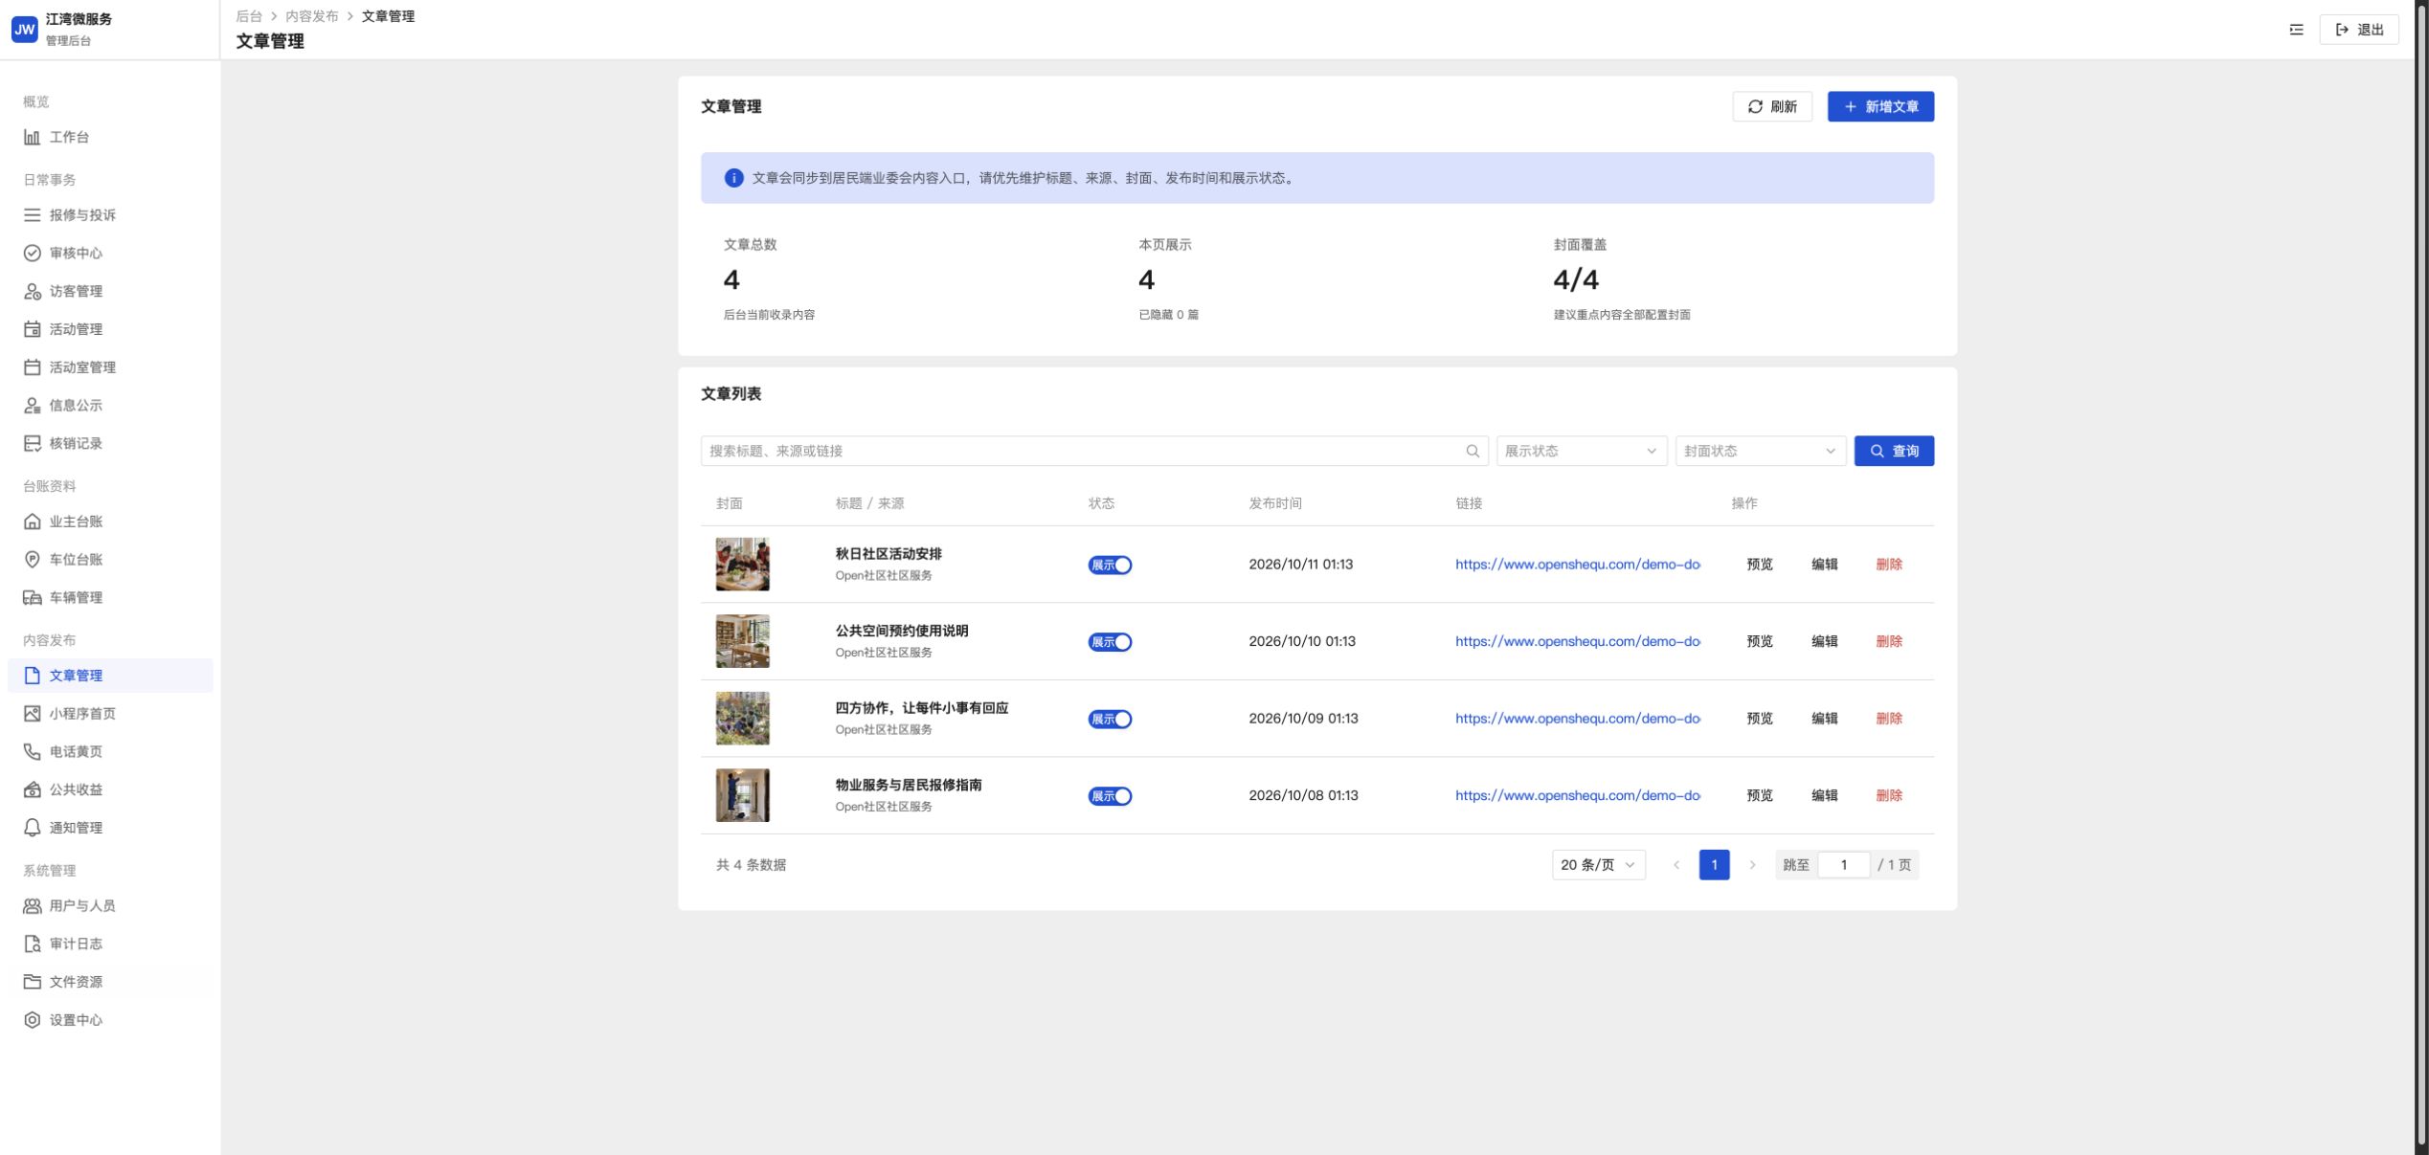Collapse sidebar via top-right menu icon
Viewport: 2429px width, 1155px height.
[2296, 30]
